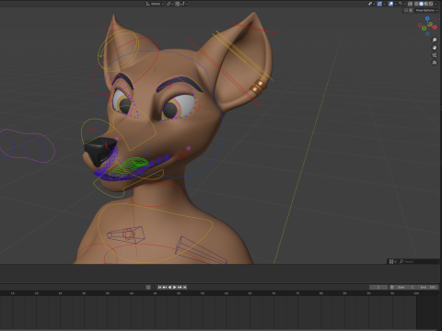Click the End frame field

(427, 287)
